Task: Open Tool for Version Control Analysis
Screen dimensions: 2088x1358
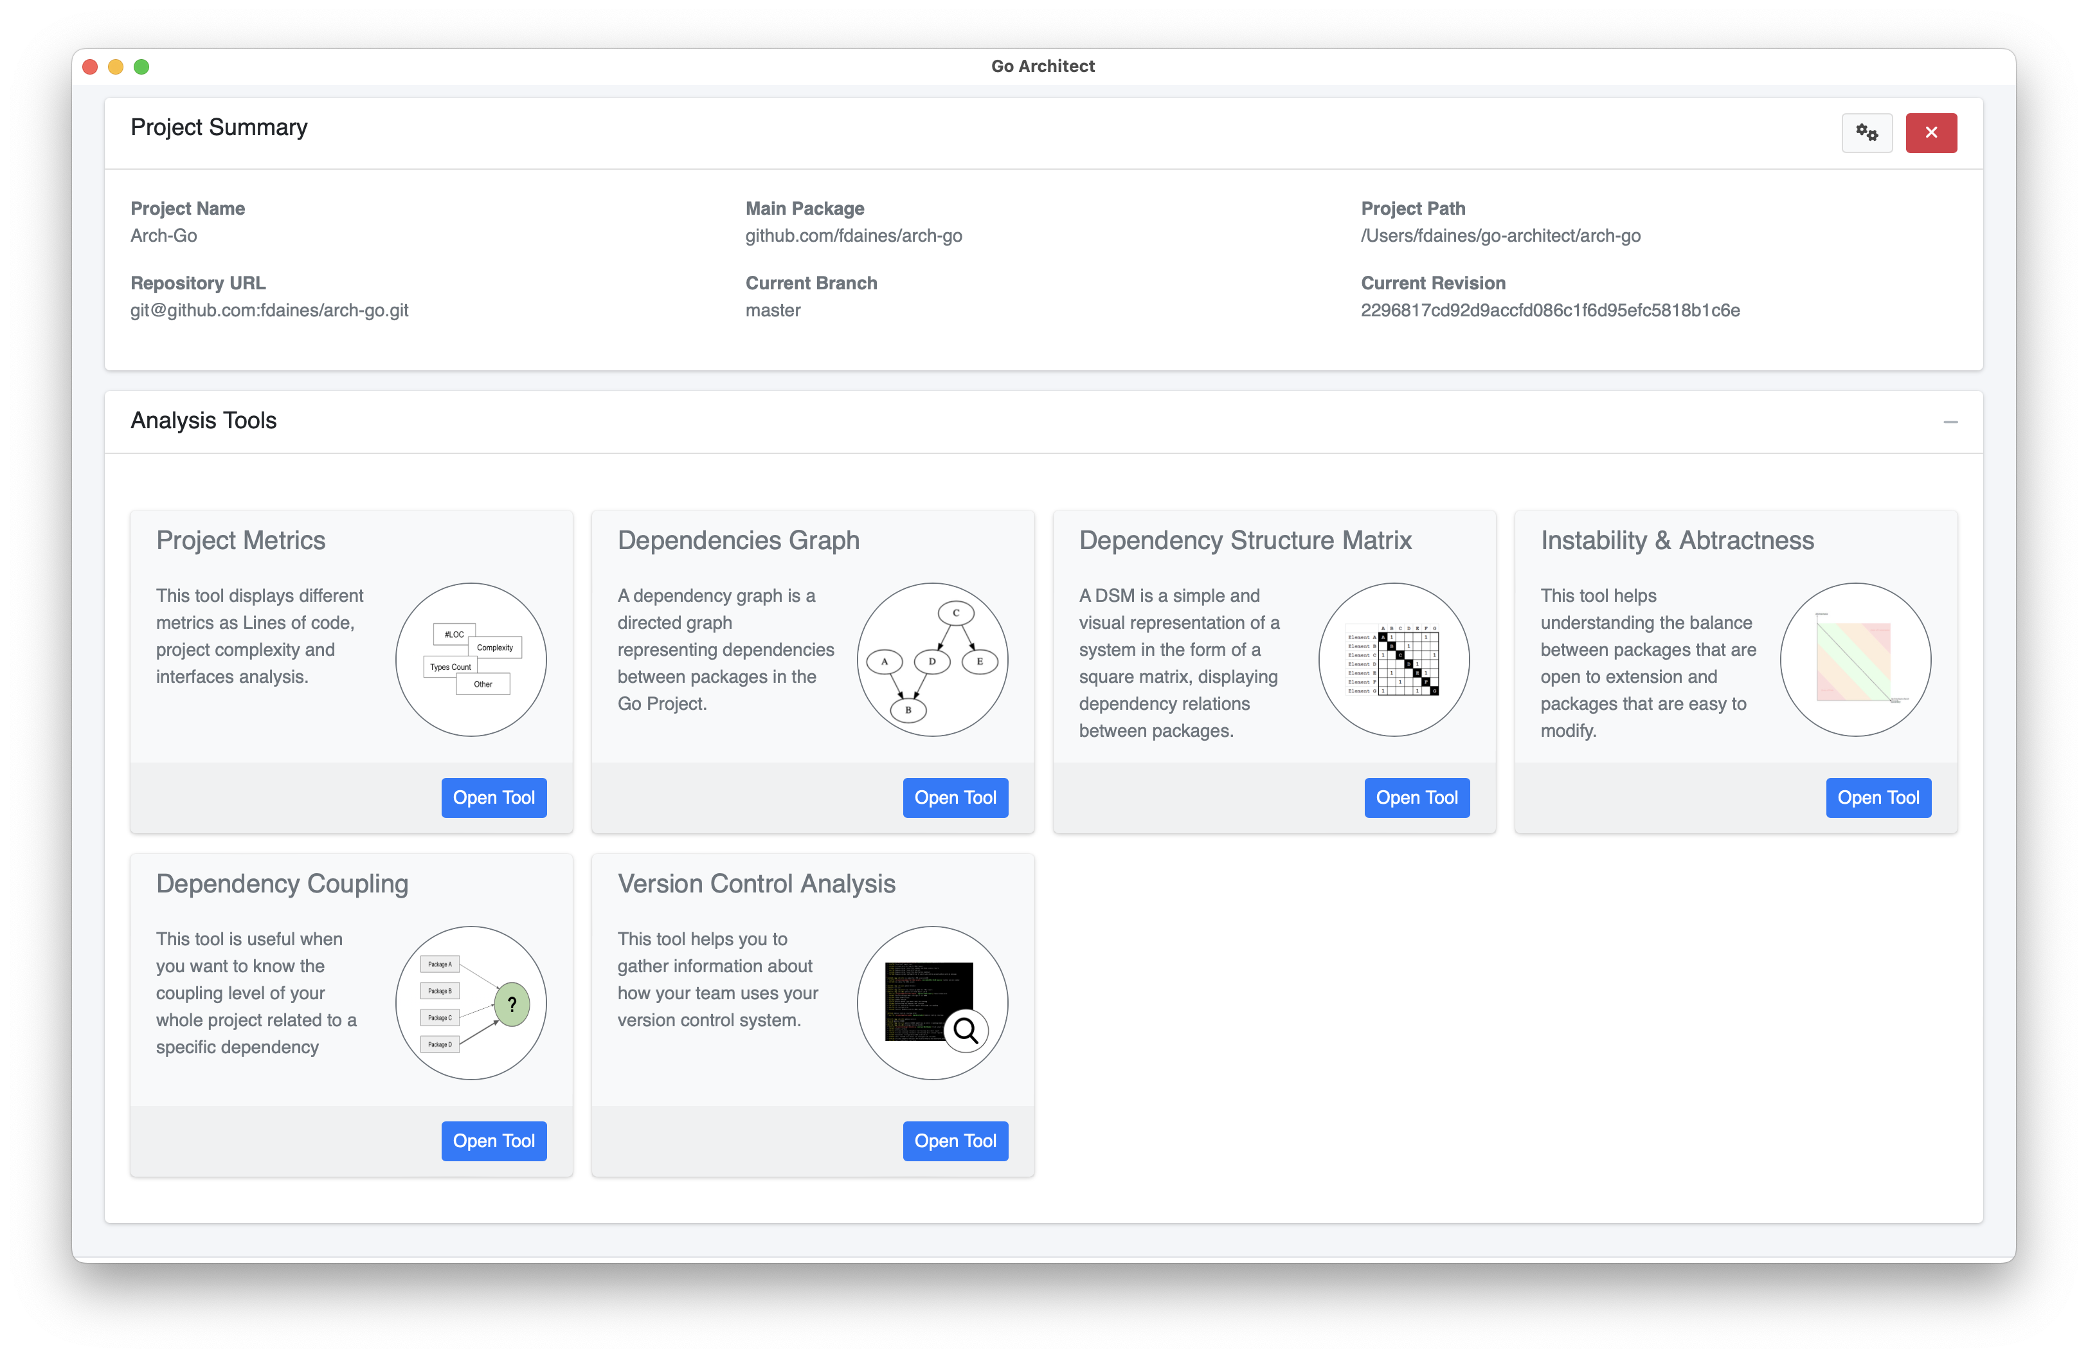Action: [x=955, y=1141]
